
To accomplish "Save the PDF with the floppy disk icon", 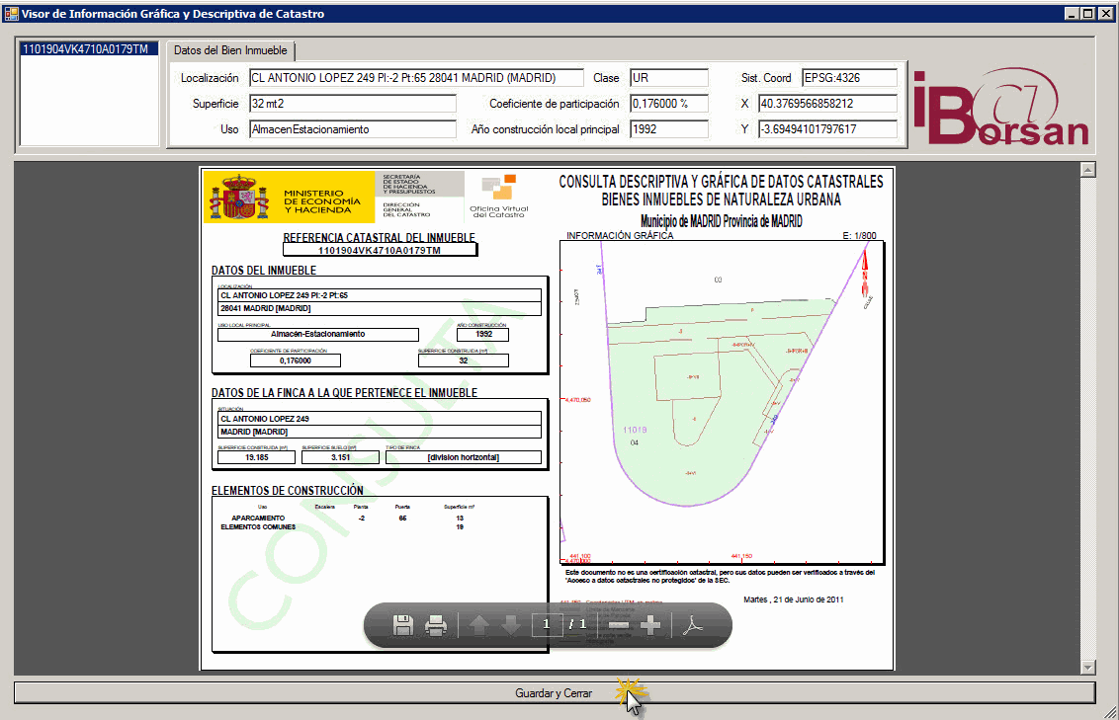I will pyautogui.click(x=403, y=625).
